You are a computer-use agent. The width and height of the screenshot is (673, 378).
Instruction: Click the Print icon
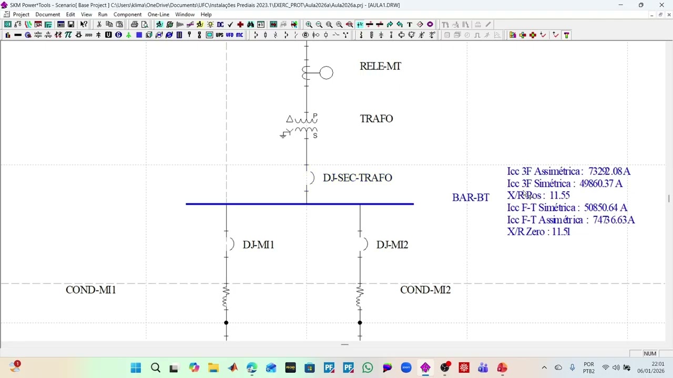[135, 24]
